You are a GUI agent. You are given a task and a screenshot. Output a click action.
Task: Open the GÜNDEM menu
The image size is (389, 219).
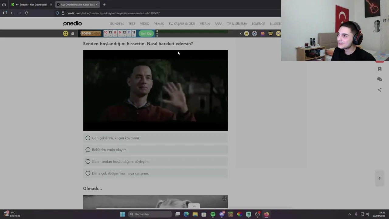pos(117,23)
